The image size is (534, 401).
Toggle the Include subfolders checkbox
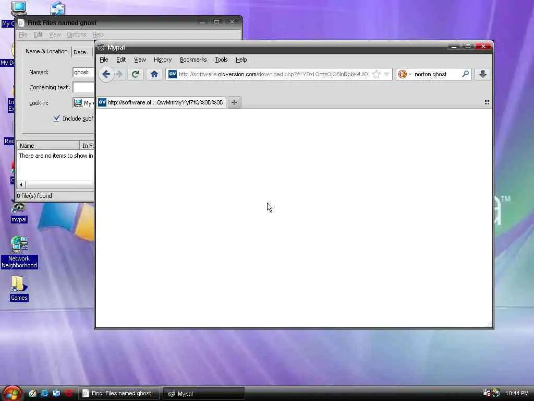click(56, 119)
